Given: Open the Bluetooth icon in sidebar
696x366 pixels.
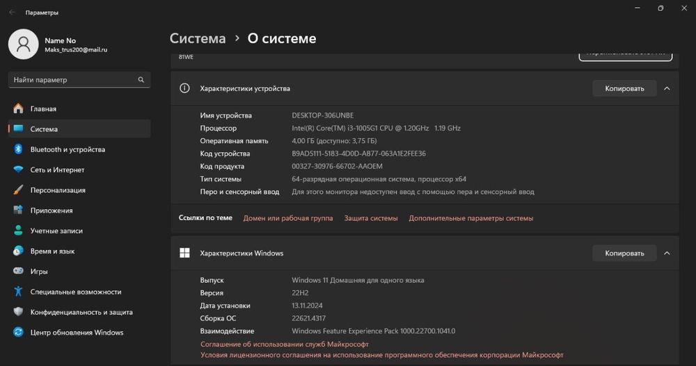Looking at the screenshot, I should click(18, 149).
